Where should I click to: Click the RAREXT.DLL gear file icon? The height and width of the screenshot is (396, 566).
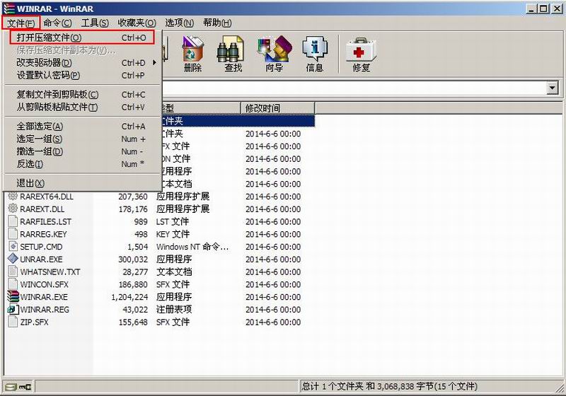(13, 209)
